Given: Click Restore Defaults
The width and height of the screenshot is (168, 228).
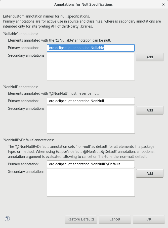Looking at the screenshot, I should point(81,219).
